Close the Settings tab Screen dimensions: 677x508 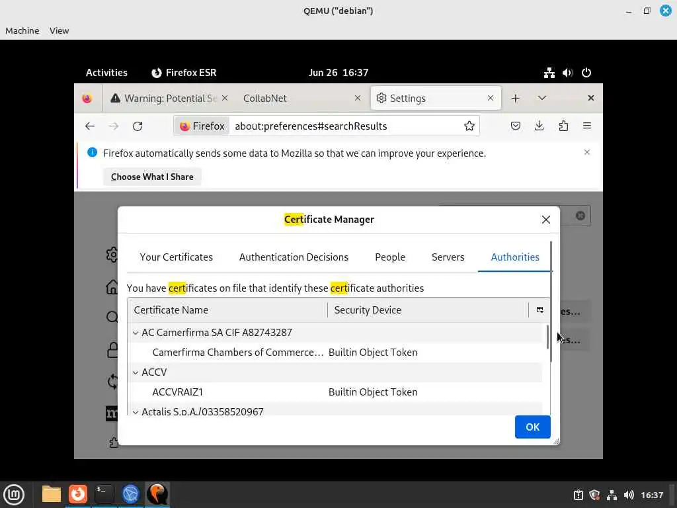coord(491,98)
